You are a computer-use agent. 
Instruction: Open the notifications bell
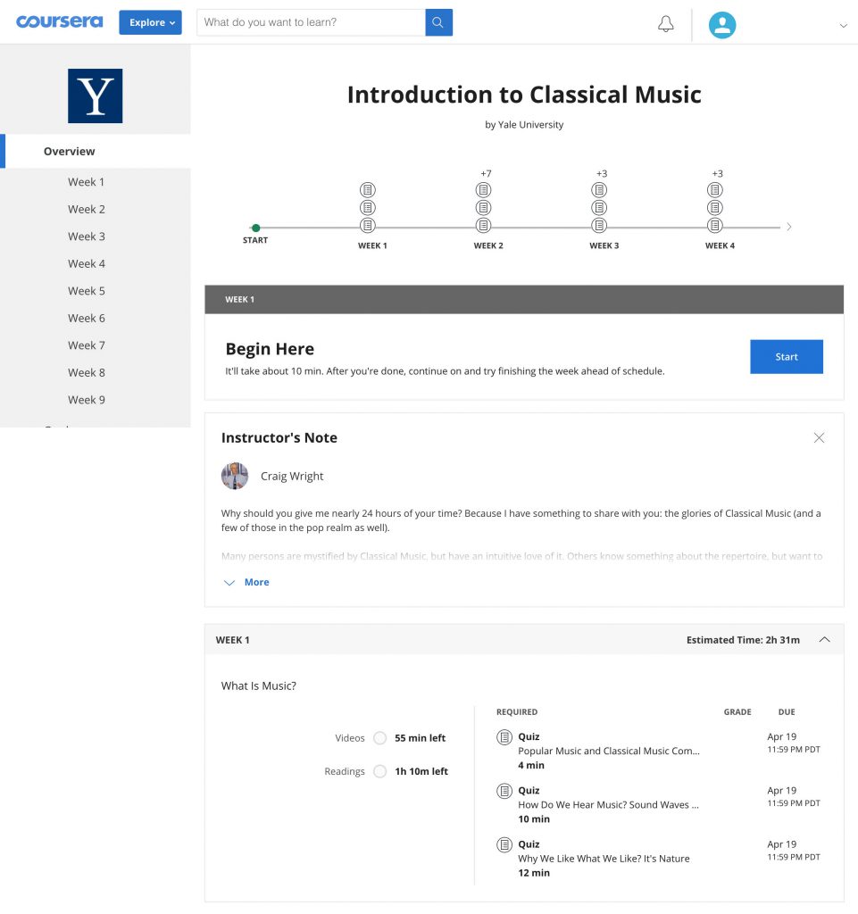click(666, 24)
